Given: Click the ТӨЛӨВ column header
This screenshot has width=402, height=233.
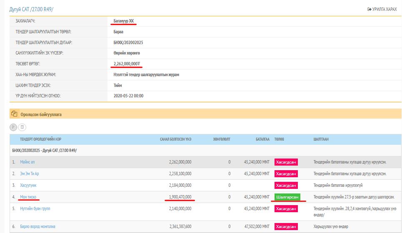Looking at the screenshot, I should (x=279, y=139).
